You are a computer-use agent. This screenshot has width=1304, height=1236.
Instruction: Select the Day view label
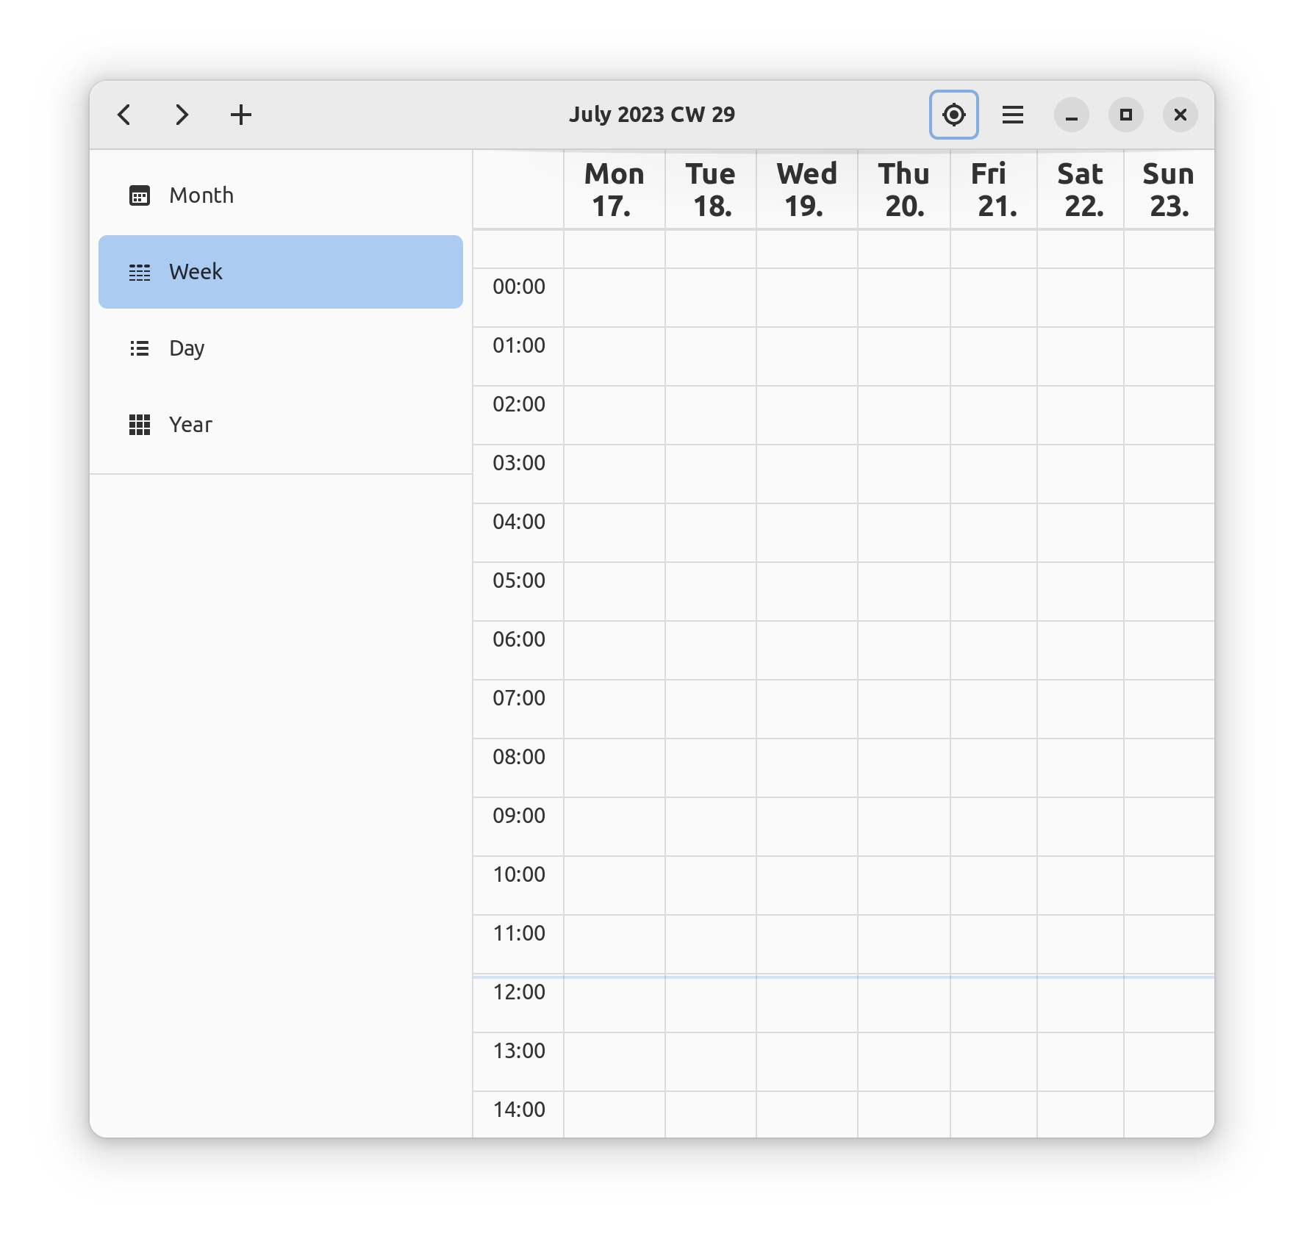187,348
